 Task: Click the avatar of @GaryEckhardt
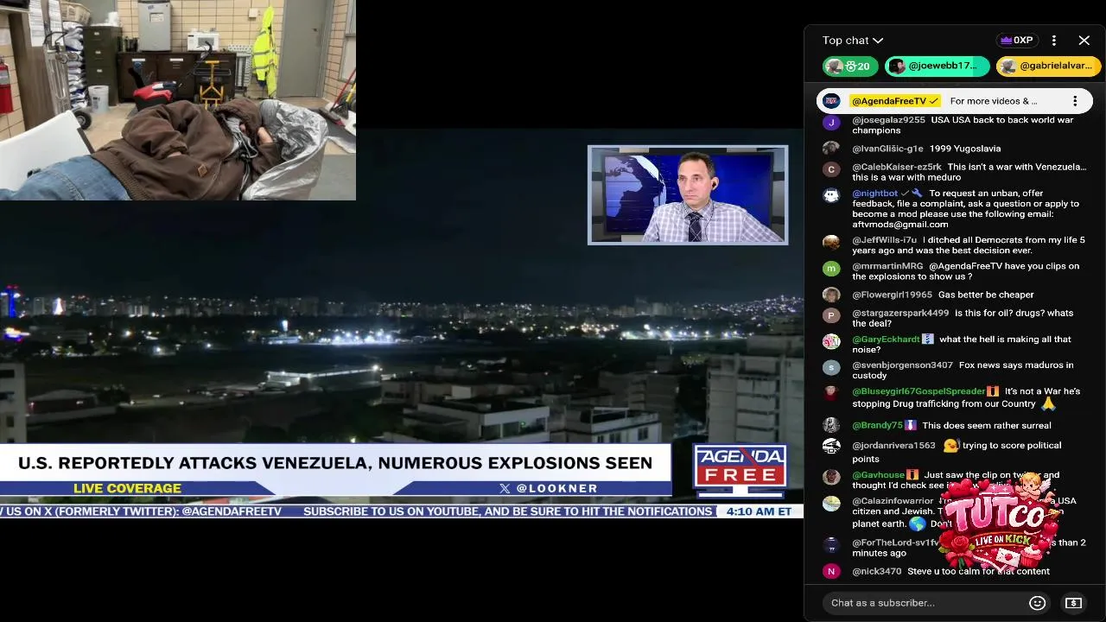tap(831, 341)
